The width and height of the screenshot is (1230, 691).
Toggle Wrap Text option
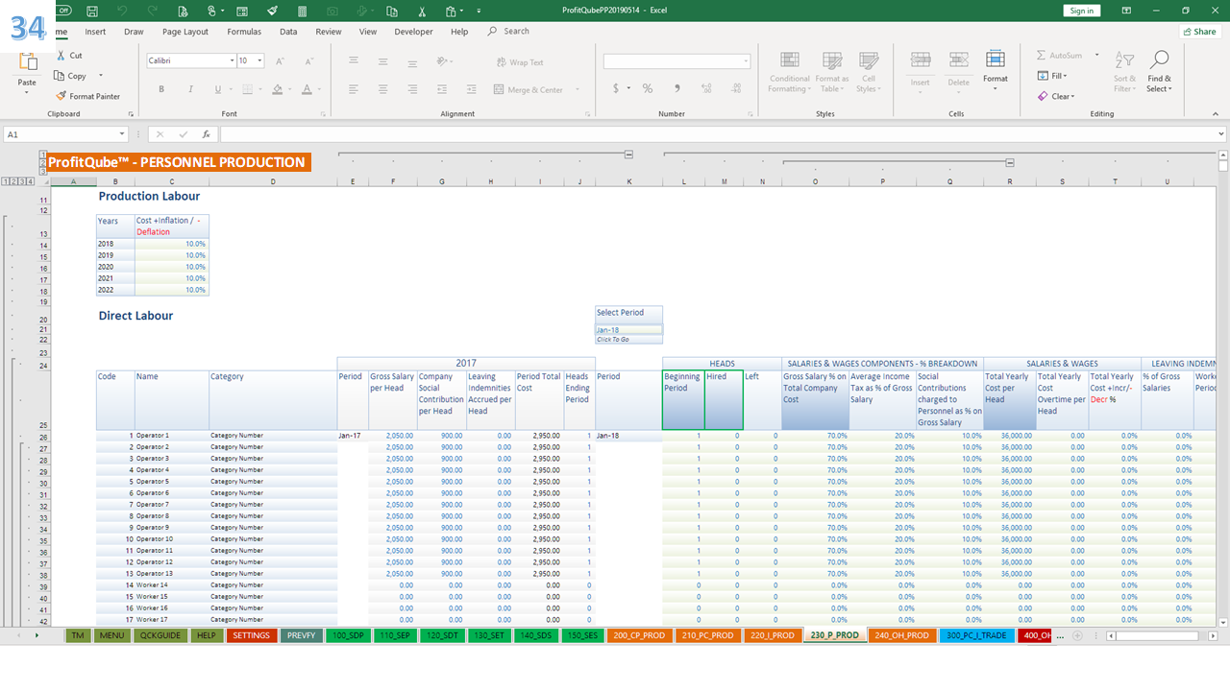519,62
